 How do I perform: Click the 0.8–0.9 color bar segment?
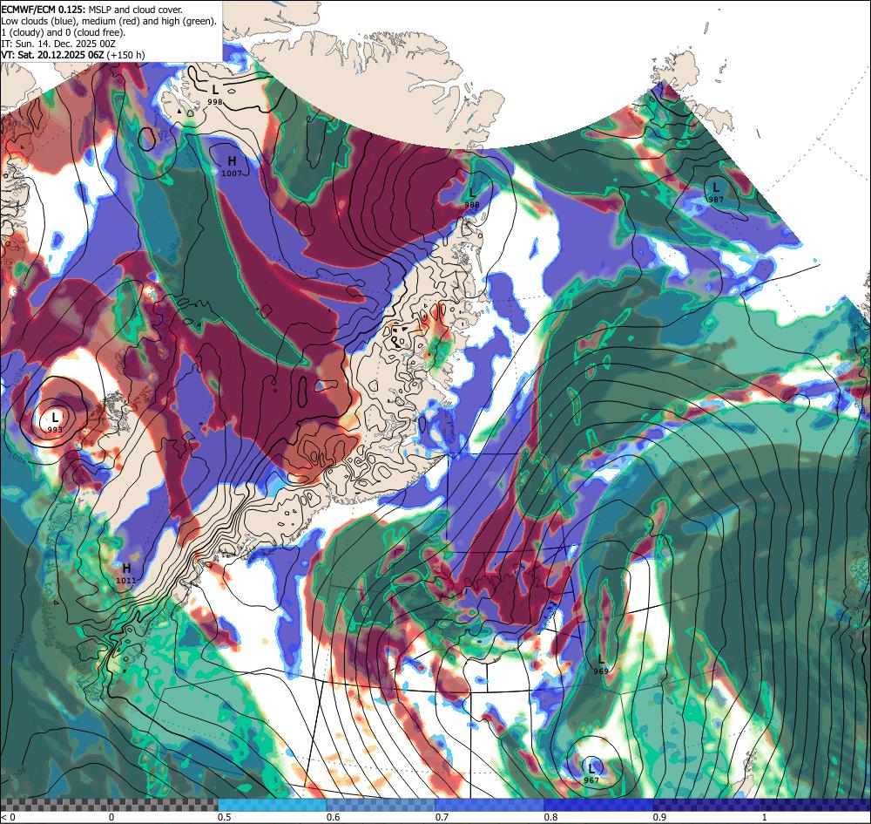599,805
